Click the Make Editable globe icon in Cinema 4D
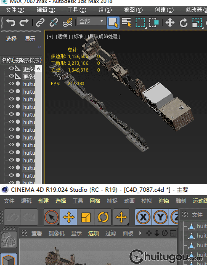 coord(9,240)
